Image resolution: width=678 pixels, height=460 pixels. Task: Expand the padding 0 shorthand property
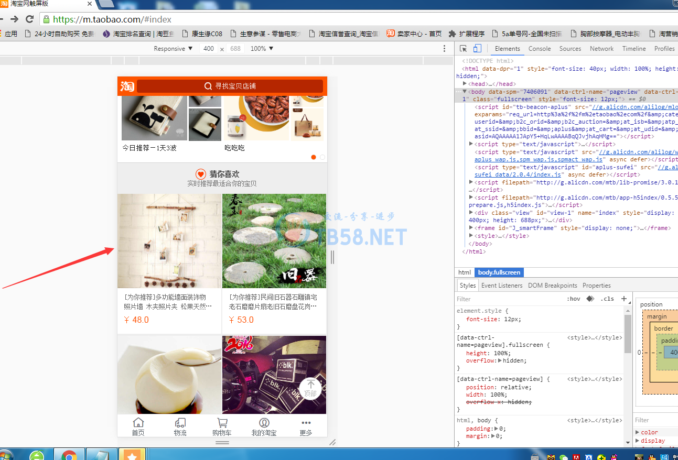(x=496, y=429)
